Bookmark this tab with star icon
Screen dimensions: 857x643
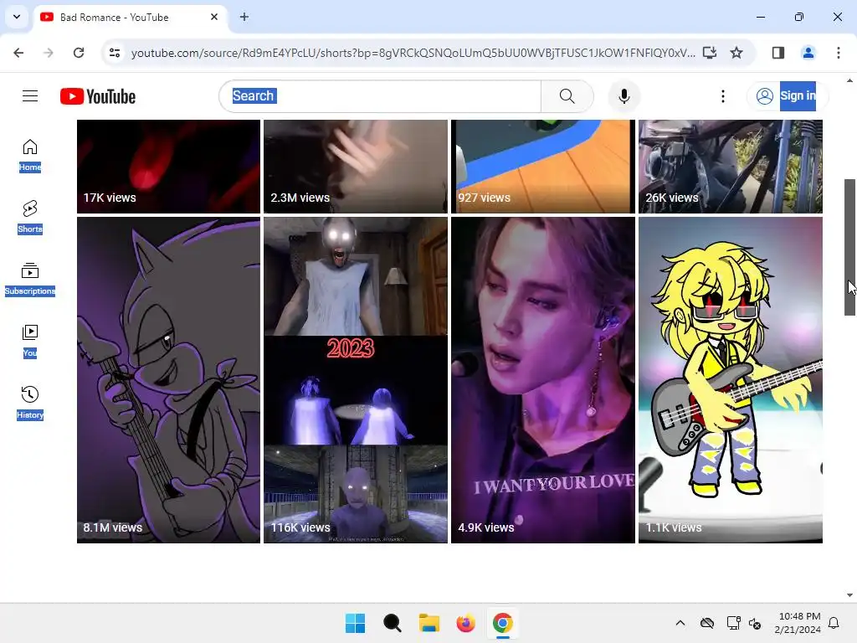[x=736, y=53]
